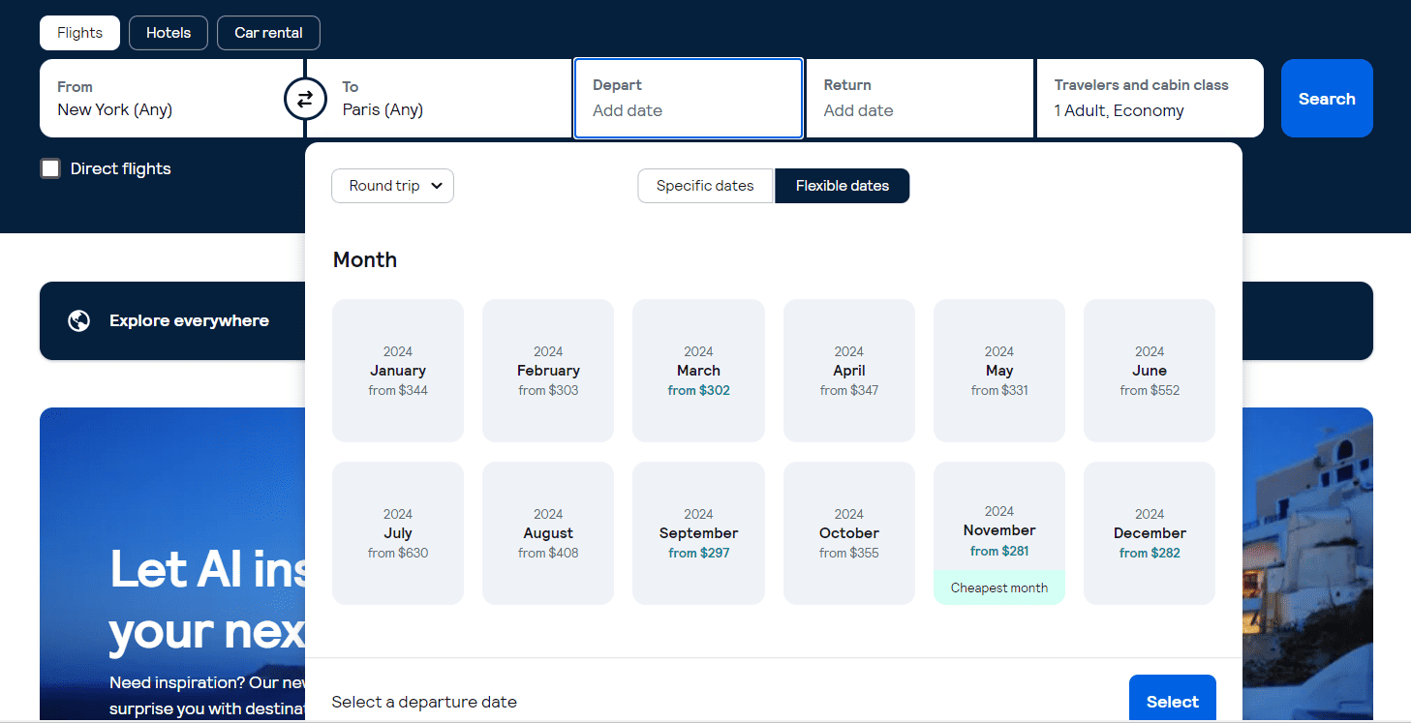Select March 2024 from $302
Image resolution: width=1411 pixels, height=723 pixels.
(x=698, y=371)
